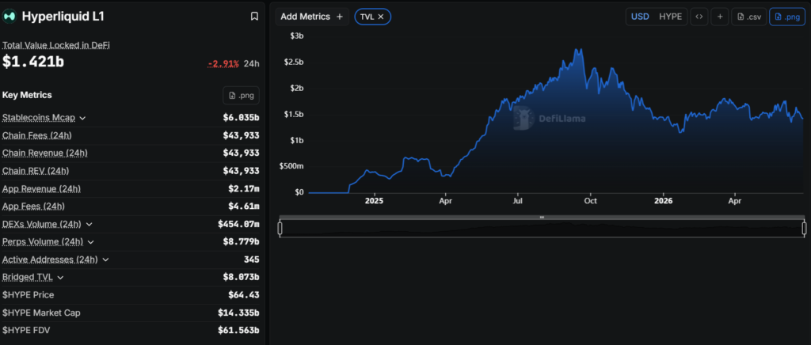
Task: Click the right handle of time range slider
Action: (x=805, y=228)
